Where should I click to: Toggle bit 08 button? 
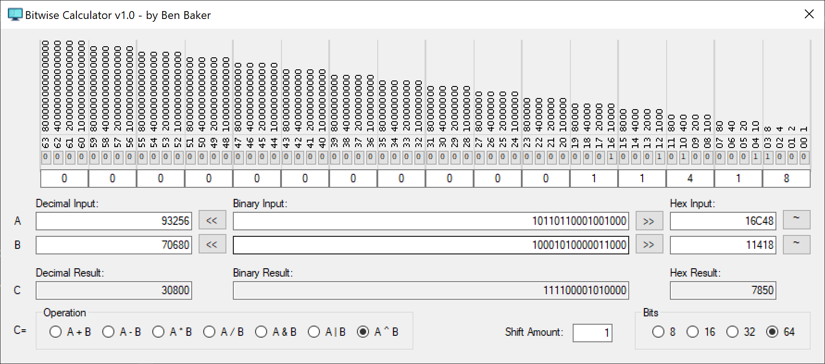707,157
